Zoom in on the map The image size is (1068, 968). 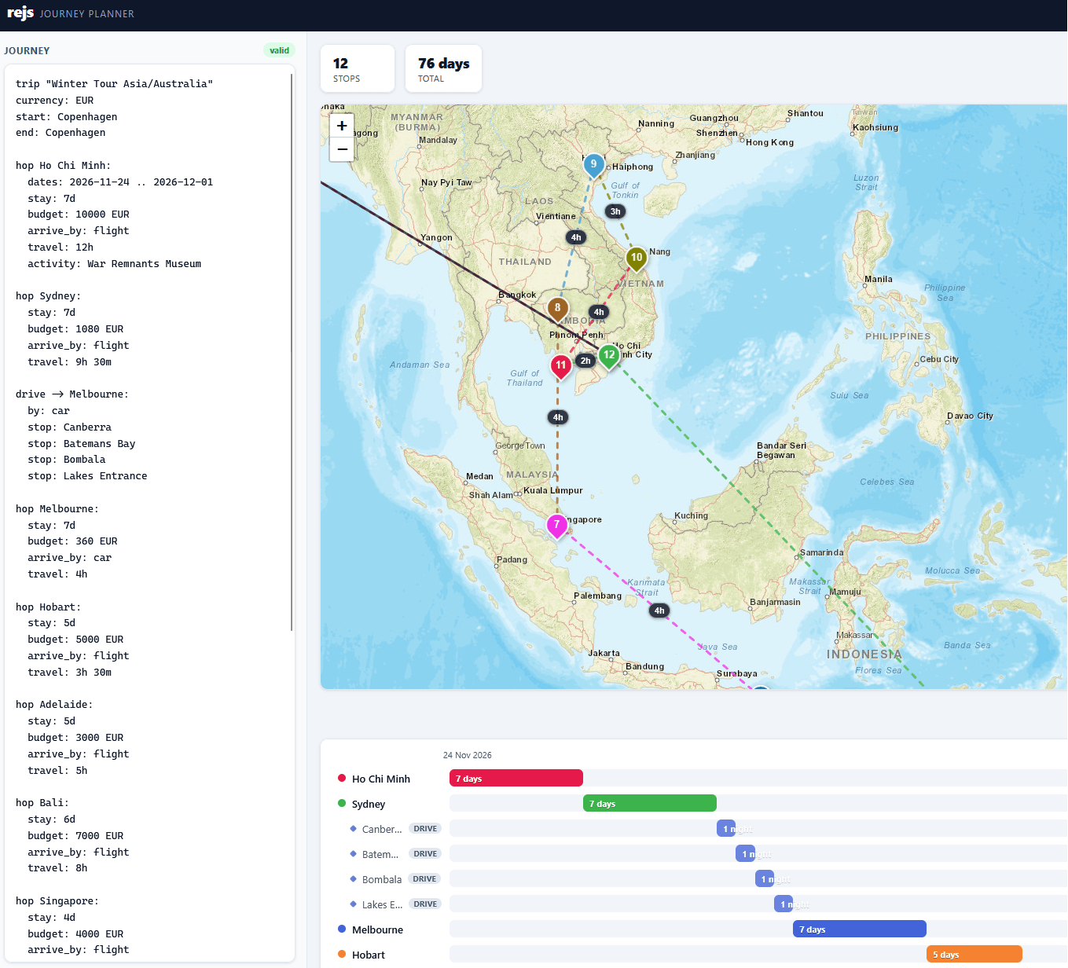coord(342,126)
